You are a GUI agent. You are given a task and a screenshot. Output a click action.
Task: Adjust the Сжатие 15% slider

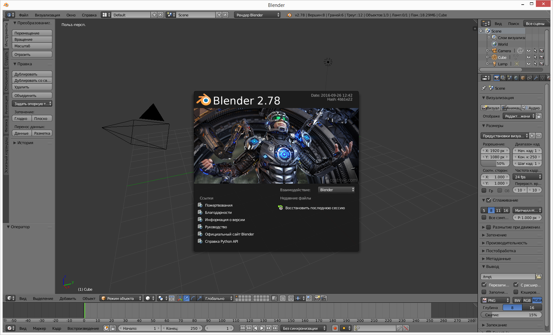(x=511, y=315)
